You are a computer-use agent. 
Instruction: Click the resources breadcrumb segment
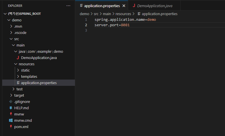point(123,14)
